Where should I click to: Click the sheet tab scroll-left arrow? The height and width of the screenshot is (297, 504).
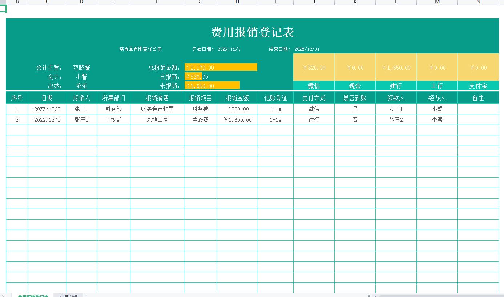point(3,295)
